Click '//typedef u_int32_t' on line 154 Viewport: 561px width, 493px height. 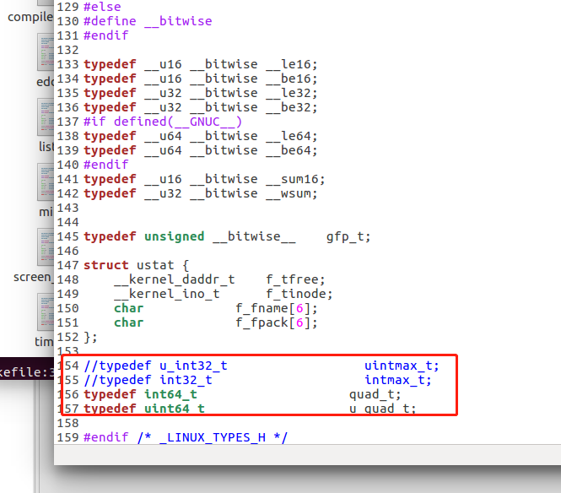click(x=155, y=366)
